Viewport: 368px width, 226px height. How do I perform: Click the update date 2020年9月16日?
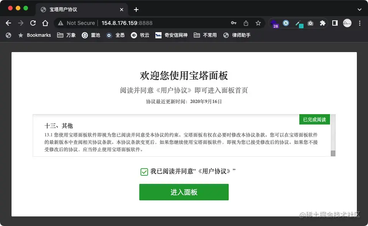coord(206,102)
